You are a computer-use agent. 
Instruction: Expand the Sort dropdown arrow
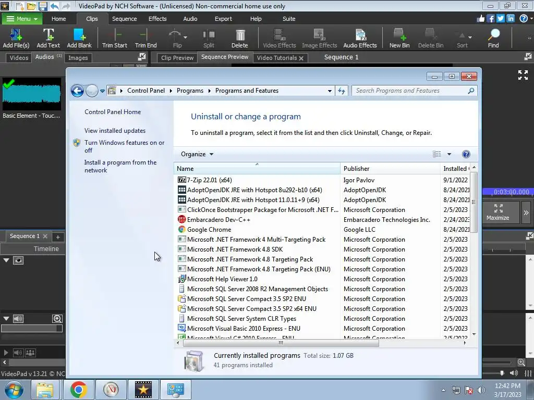(x=470, y=37)
